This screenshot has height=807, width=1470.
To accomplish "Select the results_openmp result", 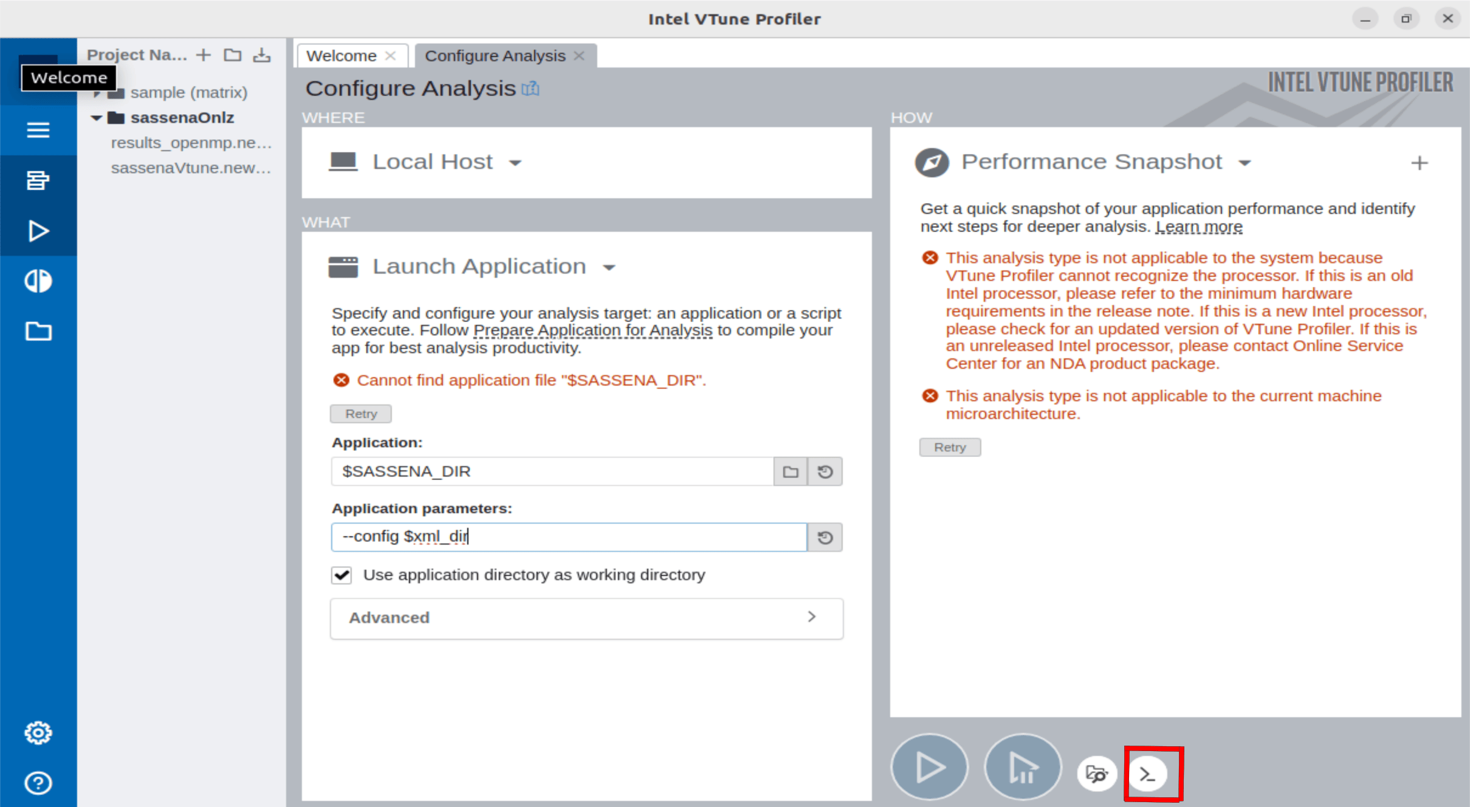I will click(191, 143).
